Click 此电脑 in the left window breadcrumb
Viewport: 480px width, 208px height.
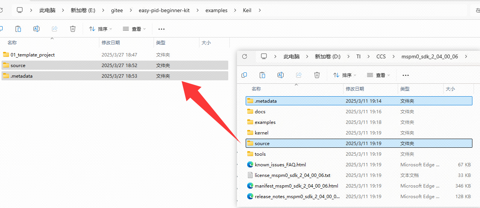(47, 10)
